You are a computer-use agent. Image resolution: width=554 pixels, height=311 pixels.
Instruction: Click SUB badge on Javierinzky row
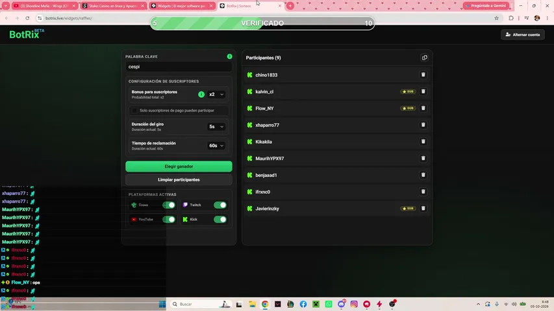(408, 209)
